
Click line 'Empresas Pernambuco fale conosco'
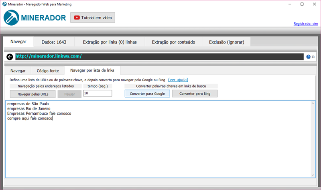click(39, 114)
